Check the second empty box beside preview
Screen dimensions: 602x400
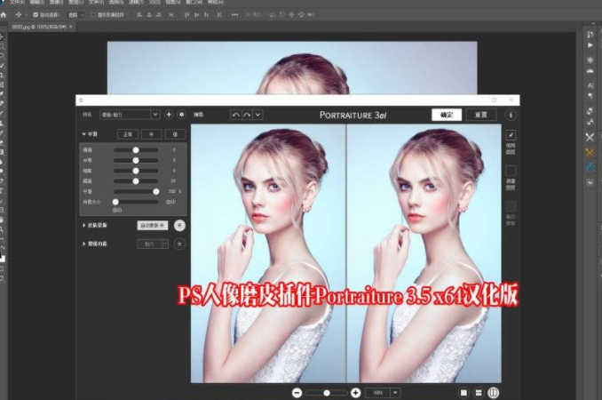511,171
